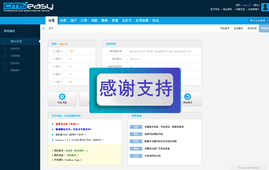Viewport: 269px width, 170px height.
Task: Click the 系统环境 panel header
Action: point(151,44)
